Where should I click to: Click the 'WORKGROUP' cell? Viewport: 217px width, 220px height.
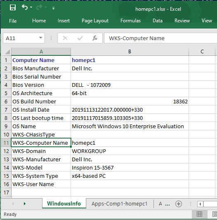click(130, 151)
